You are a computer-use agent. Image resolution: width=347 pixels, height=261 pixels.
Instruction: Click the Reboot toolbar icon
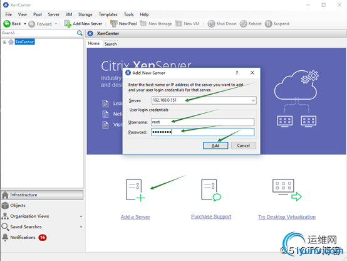(243, 24)
